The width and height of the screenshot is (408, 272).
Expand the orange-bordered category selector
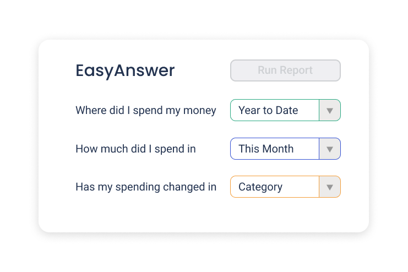click(x=285, y=187)
